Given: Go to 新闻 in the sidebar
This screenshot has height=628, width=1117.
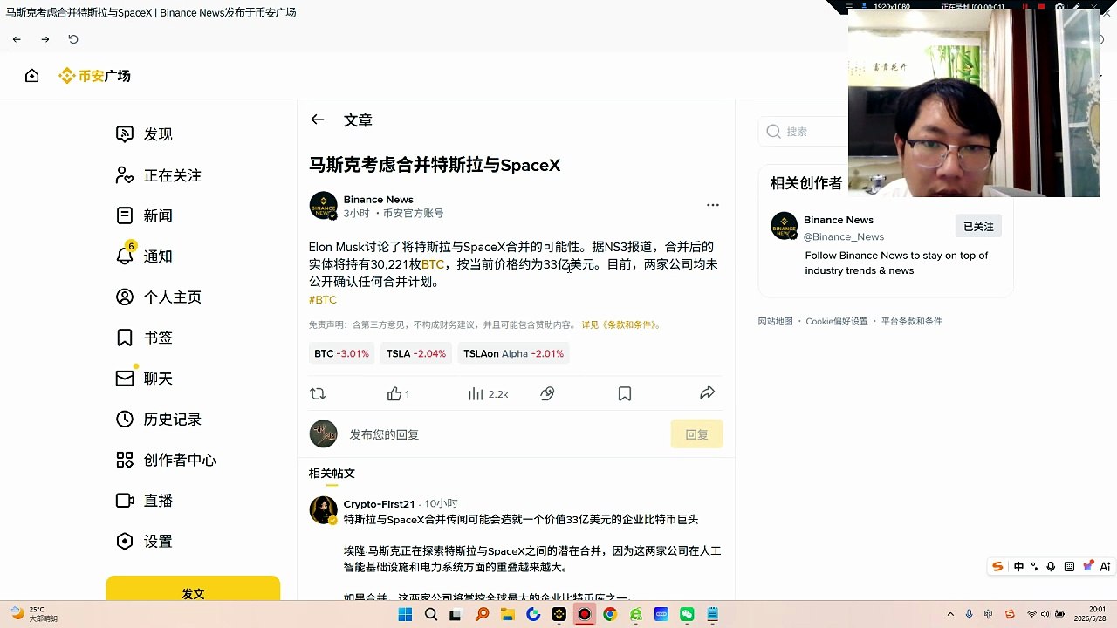Looking at the screenshot, I should (145, 215).
